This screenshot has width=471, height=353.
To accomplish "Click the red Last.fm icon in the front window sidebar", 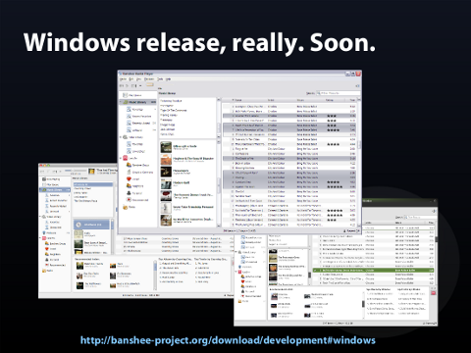I will pyautogui.click(x=125, y=158).
